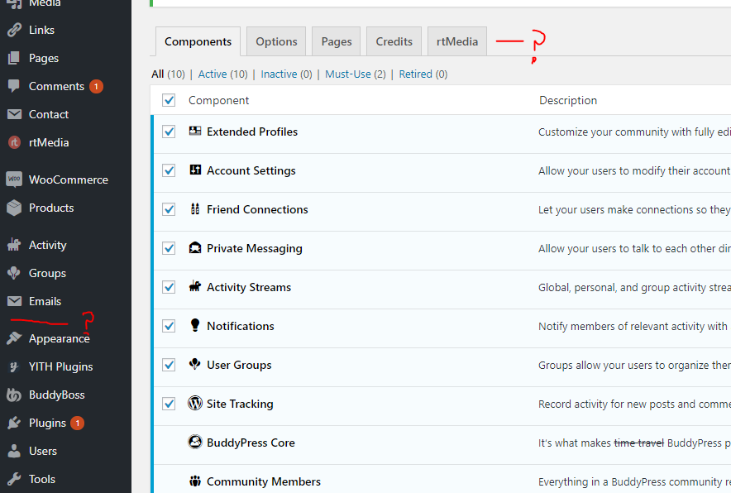Click the BuddyPress Core component name
This screenshot has width=731, height=493.
click(251, 443)
